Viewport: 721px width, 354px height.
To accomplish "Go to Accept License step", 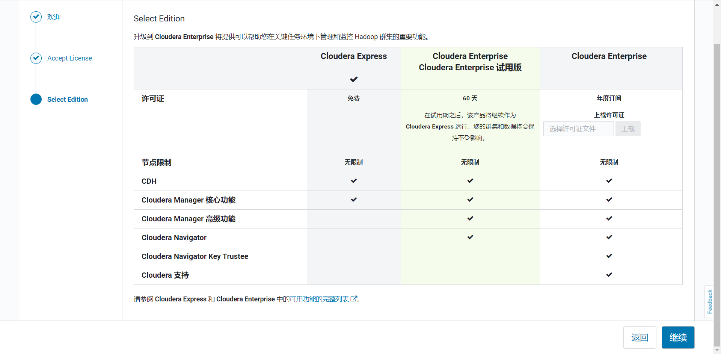I will (x=69, y=58).
